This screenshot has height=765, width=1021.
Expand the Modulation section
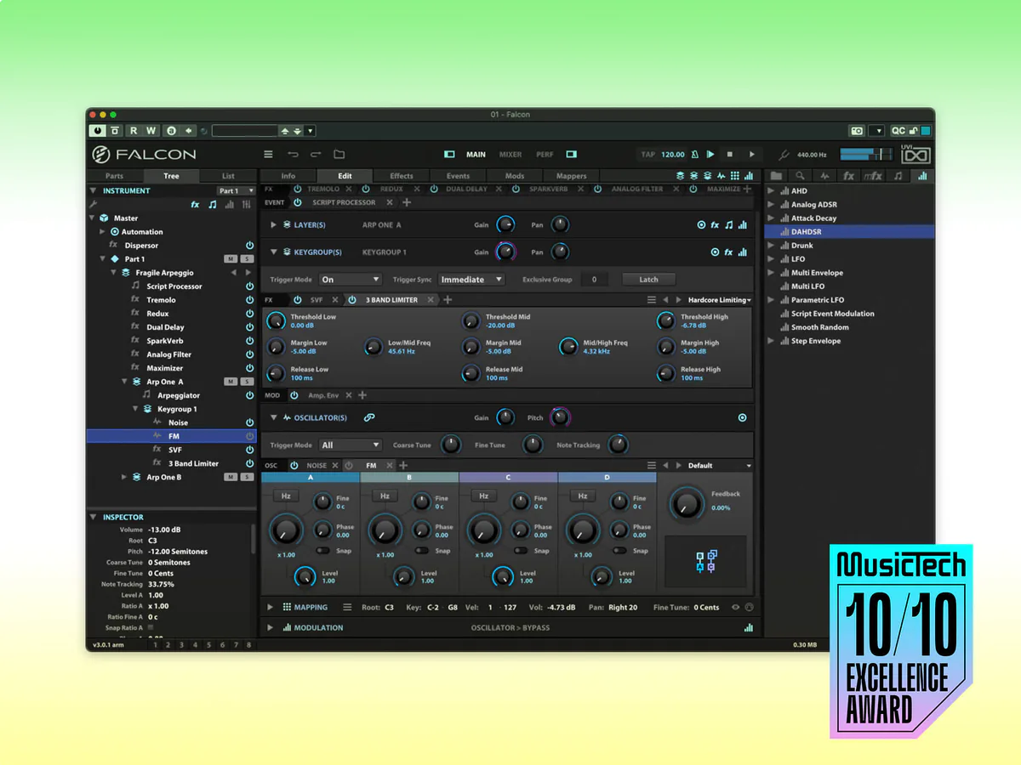[x=271, y=627]
